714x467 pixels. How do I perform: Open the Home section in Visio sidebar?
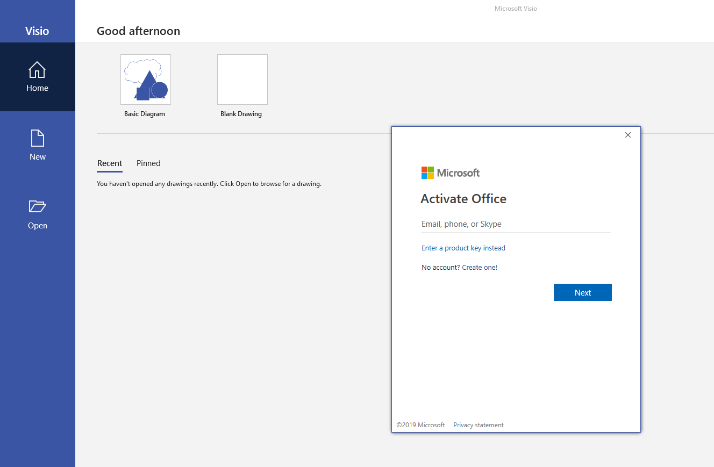[x=37, y=77]
